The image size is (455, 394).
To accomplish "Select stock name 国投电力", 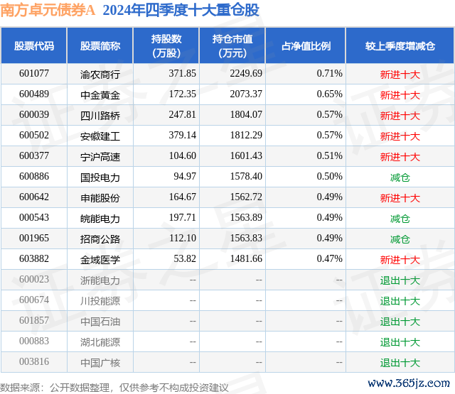I will [100, 177].
